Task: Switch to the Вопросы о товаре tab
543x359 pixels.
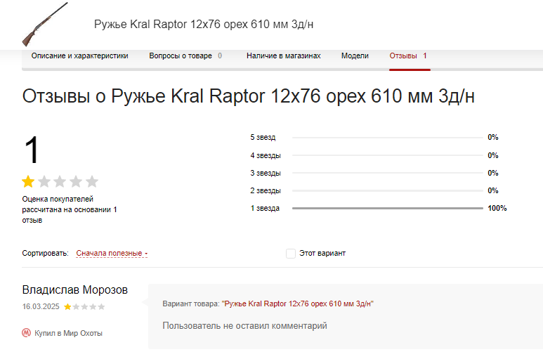Action: 181,56
